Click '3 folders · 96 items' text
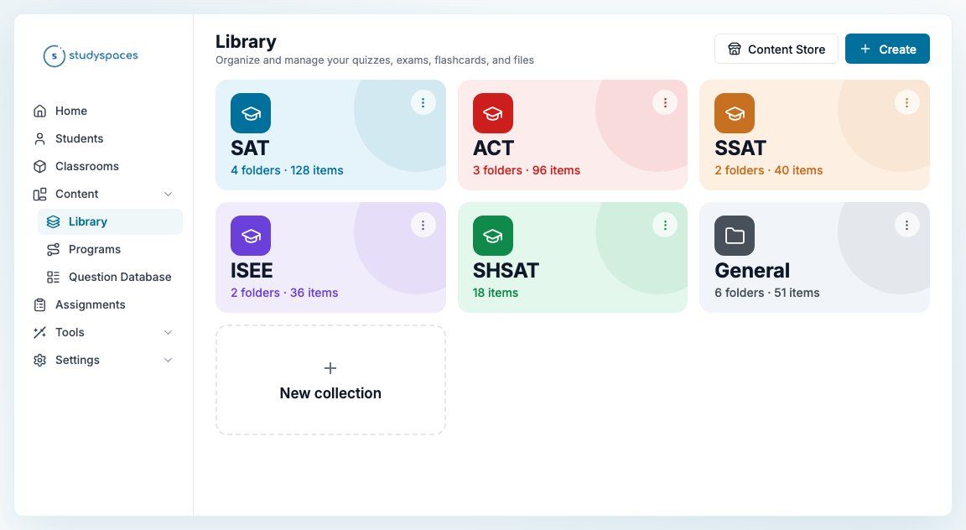Viewport: 966px width, 530px height. [x=526, y=171]
